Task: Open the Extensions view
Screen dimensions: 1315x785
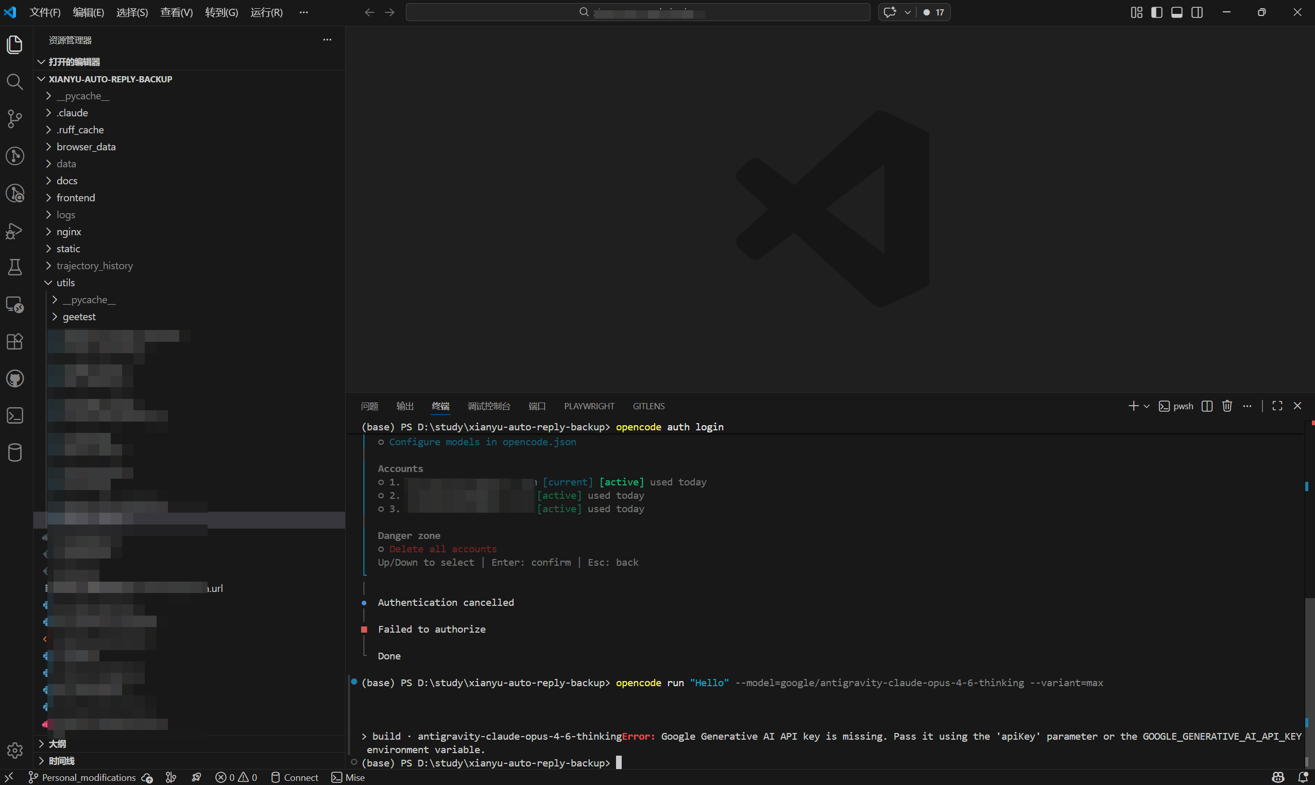Action: 15,342
